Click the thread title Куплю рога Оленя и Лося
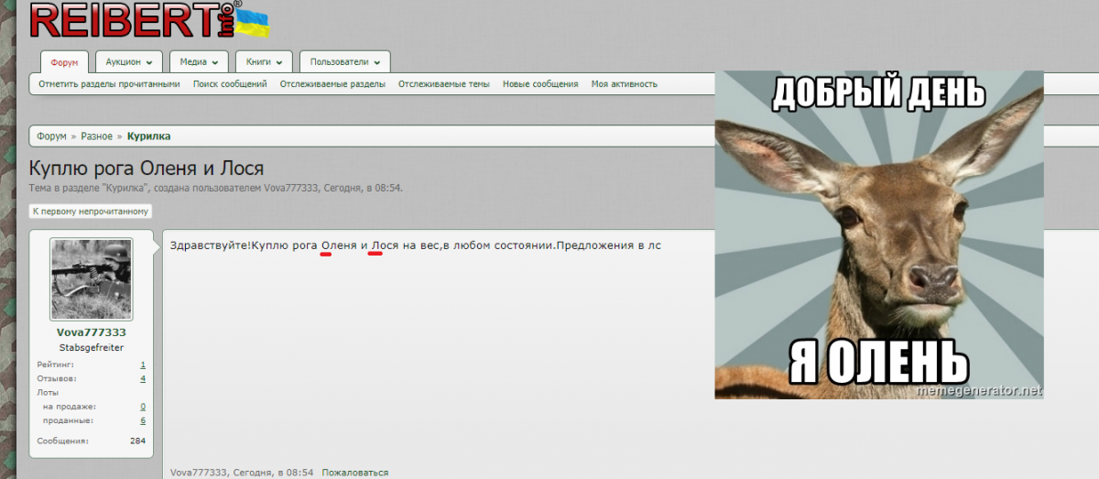This screenshot has height=479, width=1099. coord(147,169)
